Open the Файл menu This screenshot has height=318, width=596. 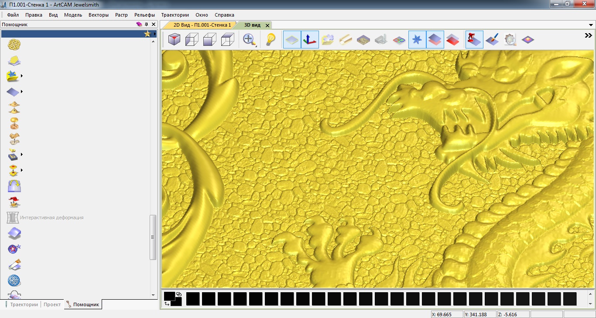(13, 15)
